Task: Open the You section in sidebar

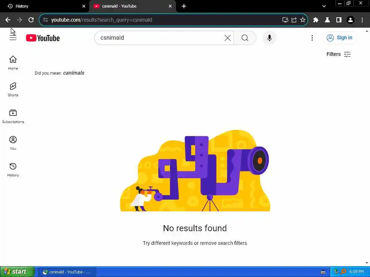Action: [x=13, y=143]
